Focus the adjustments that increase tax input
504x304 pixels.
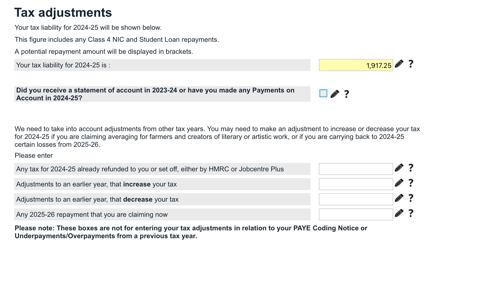coord(356,184)
